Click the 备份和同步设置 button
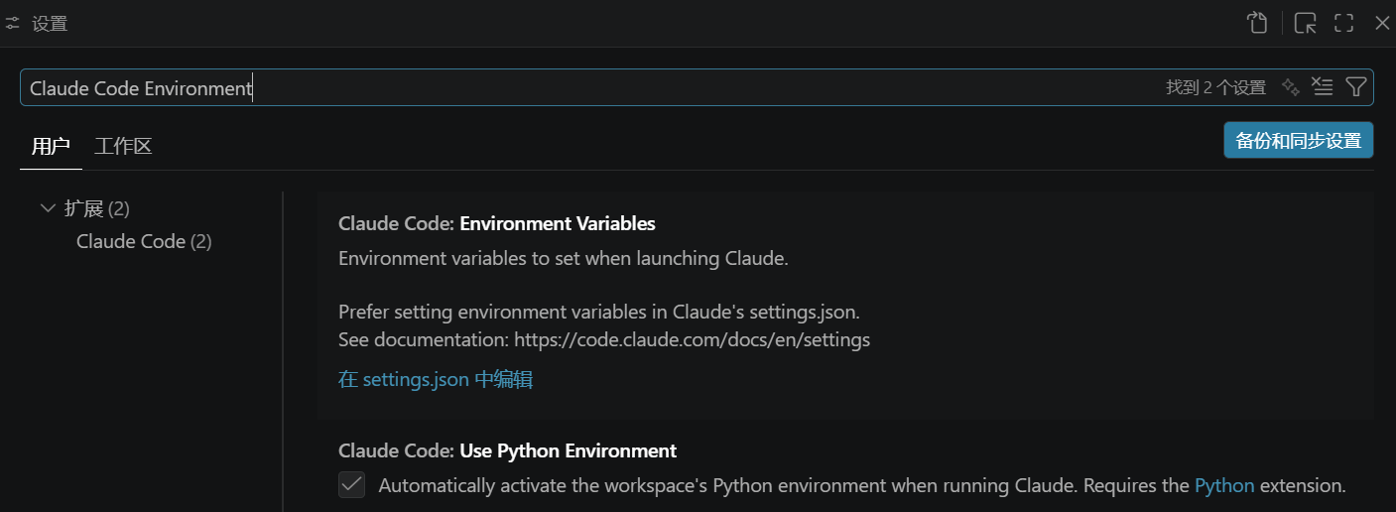This screenshot has height=512, width=1396. pyautogui.click(x=1298, y=141)
